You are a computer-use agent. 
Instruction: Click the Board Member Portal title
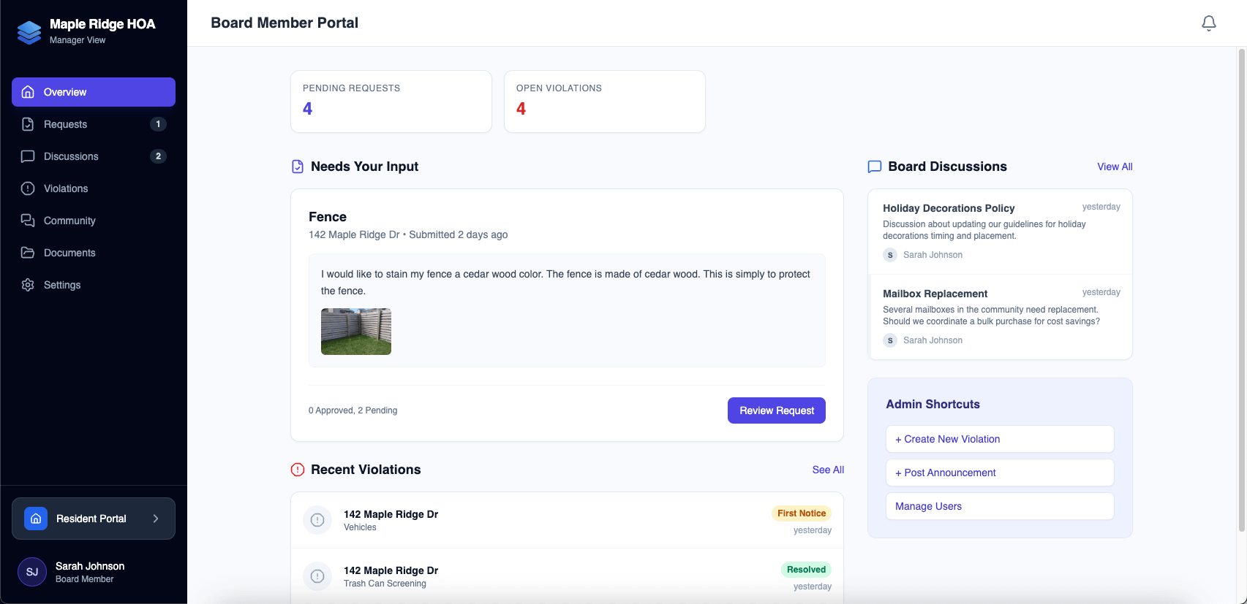(x=285, y=23)
